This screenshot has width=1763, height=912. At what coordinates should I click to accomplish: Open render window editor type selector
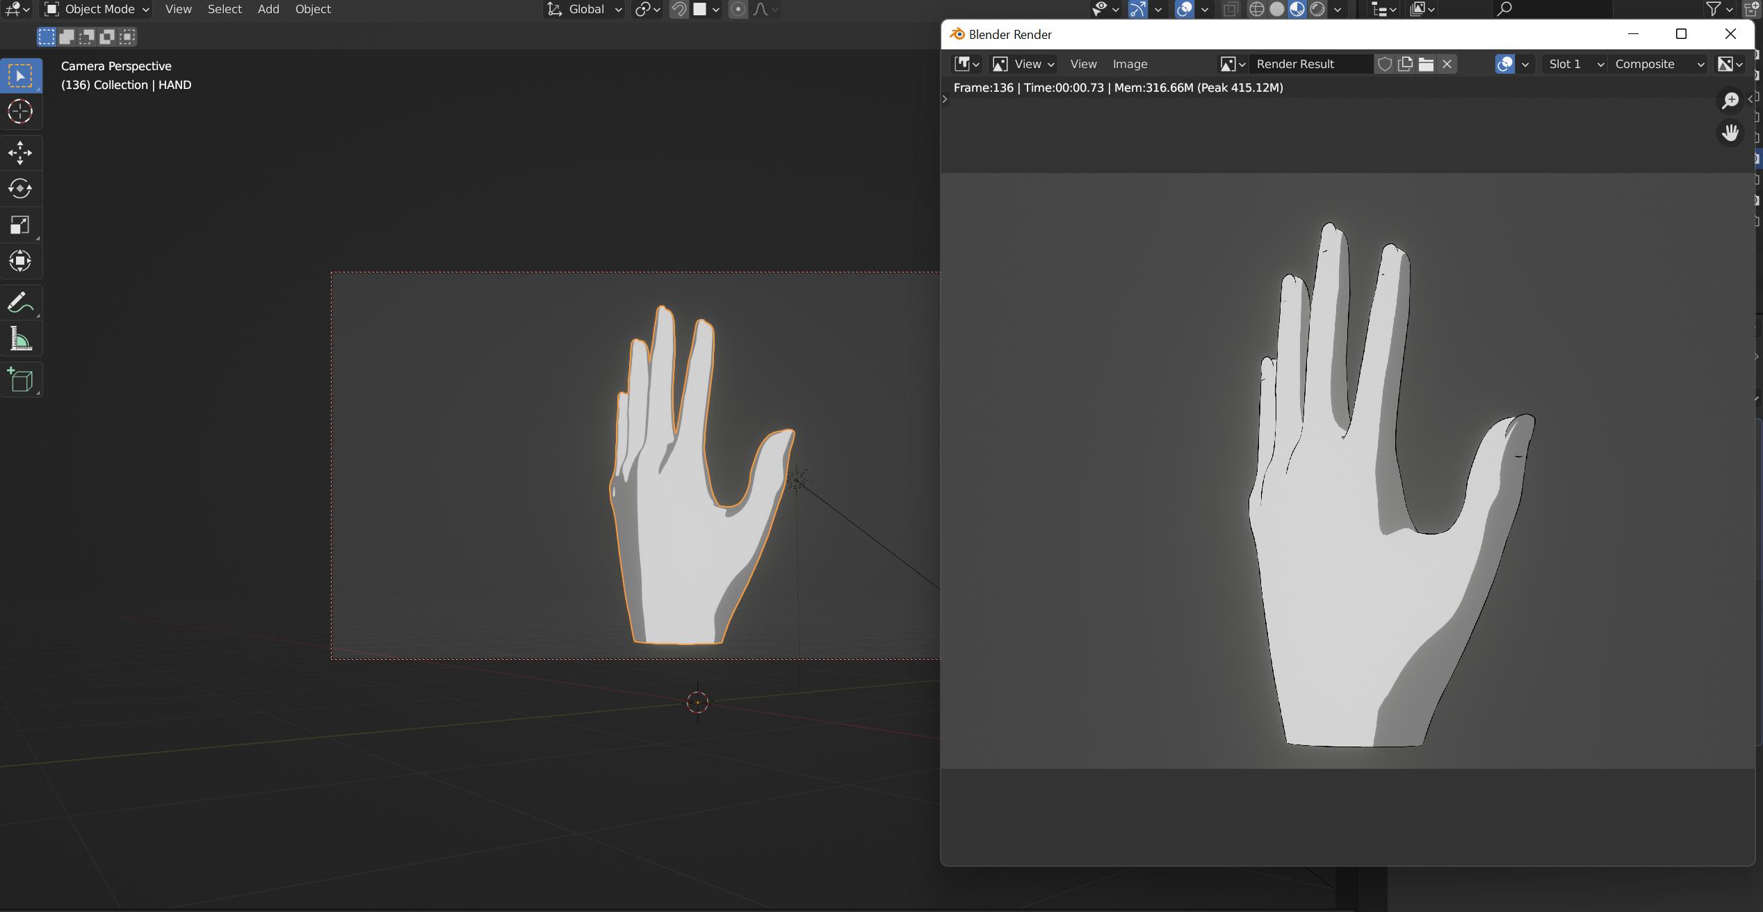[x=966, y=64]
